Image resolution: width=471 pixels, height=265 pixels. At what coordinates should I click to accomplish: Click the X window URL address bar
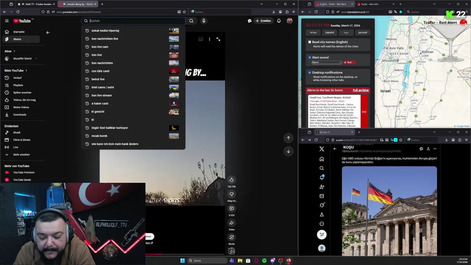356,140
